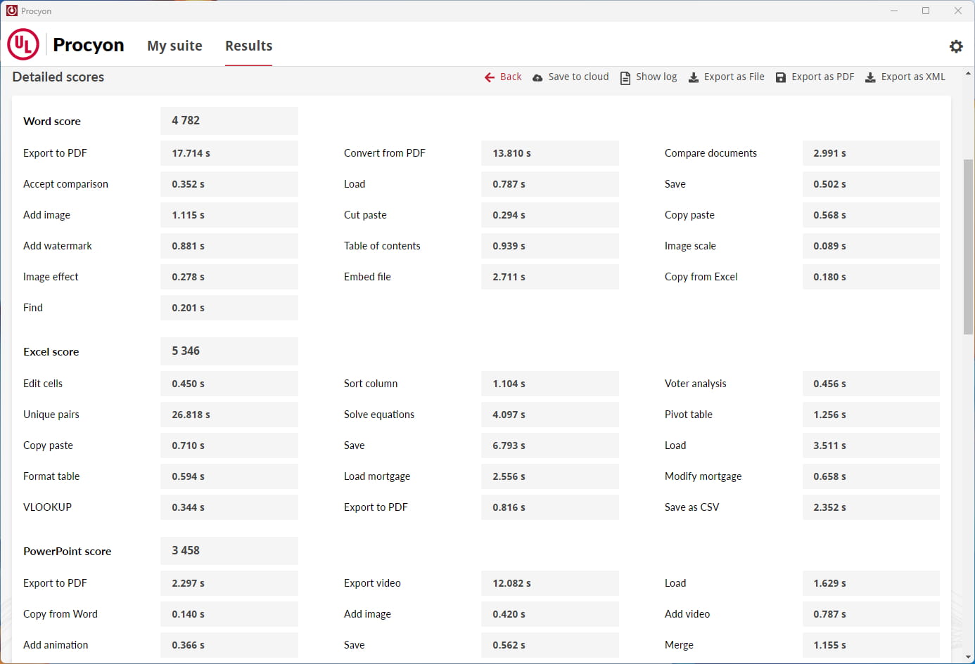Viewport: 975px width, 664px height.
Task: Click the Solve equations label
Action: click(x=379, y=415)
